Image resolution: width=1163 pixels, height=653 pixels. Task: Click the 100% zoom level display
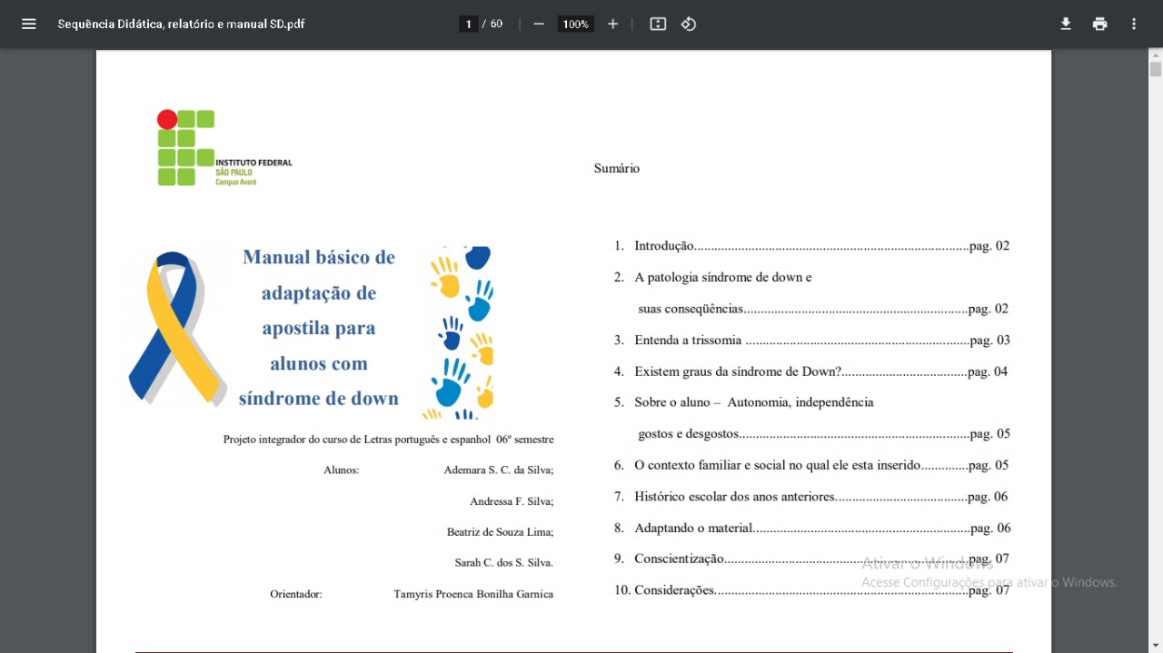tap(575, 24)
